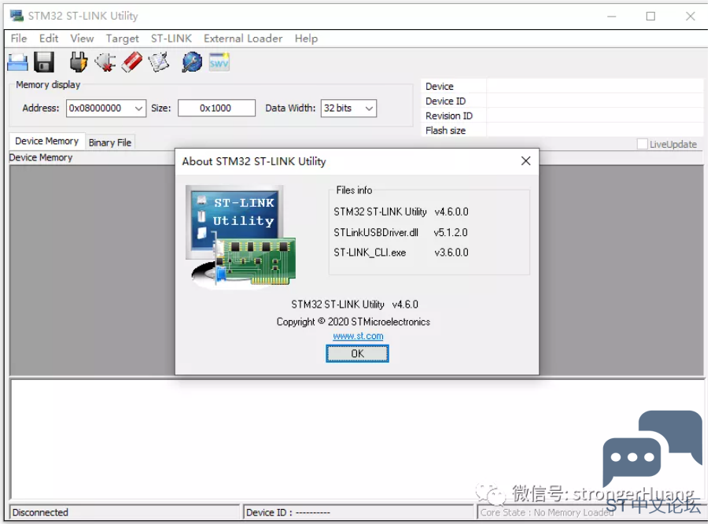Open the ST-LINK menu
The width and height of the screenshot is (711, 524).
point(171,39)
